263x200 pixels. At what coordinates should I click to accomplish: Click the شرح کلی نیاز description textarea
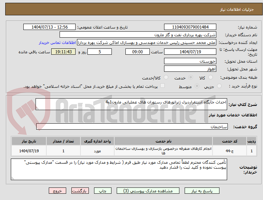pyautogui.click(x=131, y=104)
